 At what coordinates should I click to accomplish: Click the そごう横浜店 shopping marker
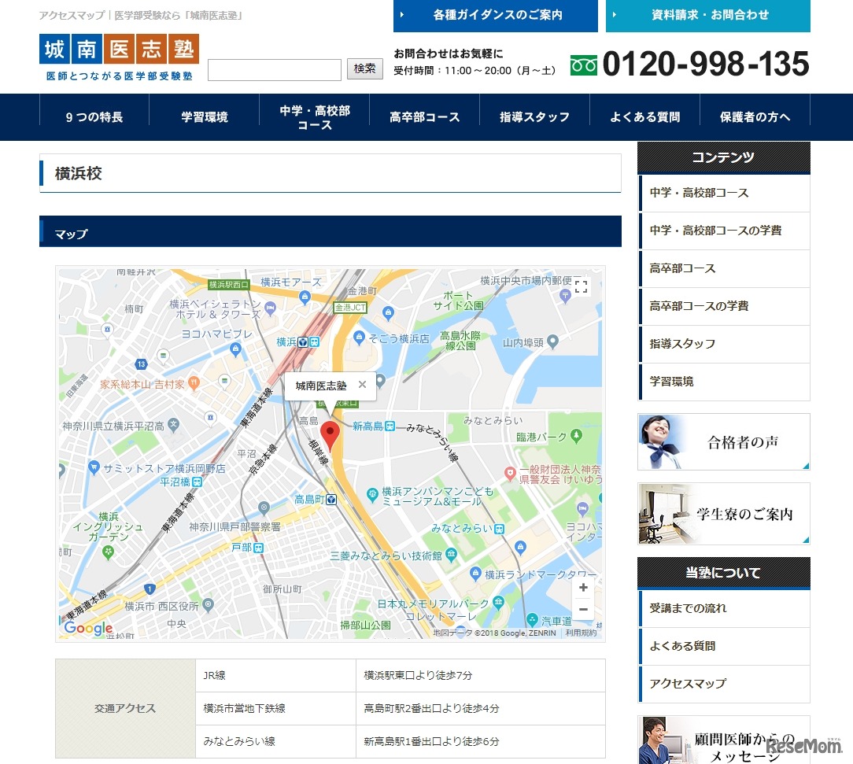click(359, 338)
